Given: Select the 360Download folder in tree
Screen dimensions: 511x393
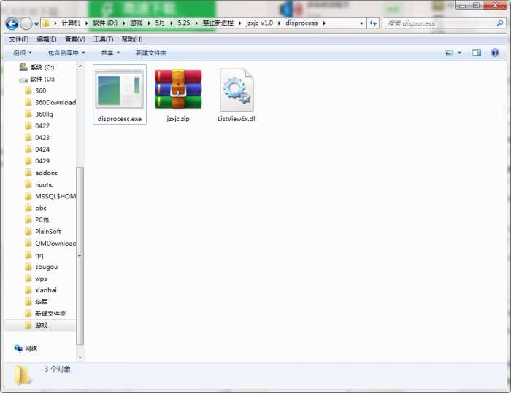Looking at the screenshot, I should [x=55, y=102].
